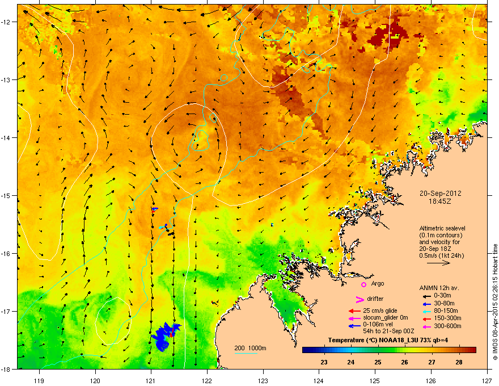499x386 pixels.
Task: Click the 200 1000m bathymetry label
Action: pos(250,348)
